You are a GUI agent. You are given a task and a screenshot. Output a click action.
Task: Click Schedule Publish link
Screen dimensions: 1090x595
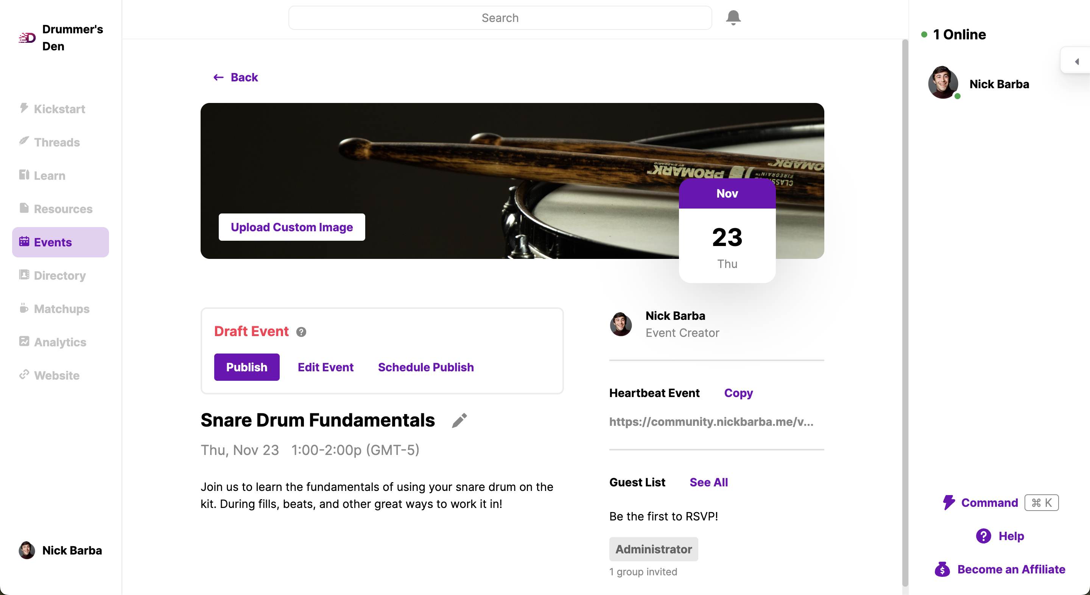(426, 367)
